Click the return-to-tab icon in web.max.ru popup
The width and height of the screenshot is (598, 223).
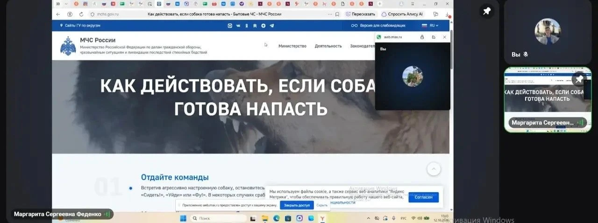click(434, 37)
